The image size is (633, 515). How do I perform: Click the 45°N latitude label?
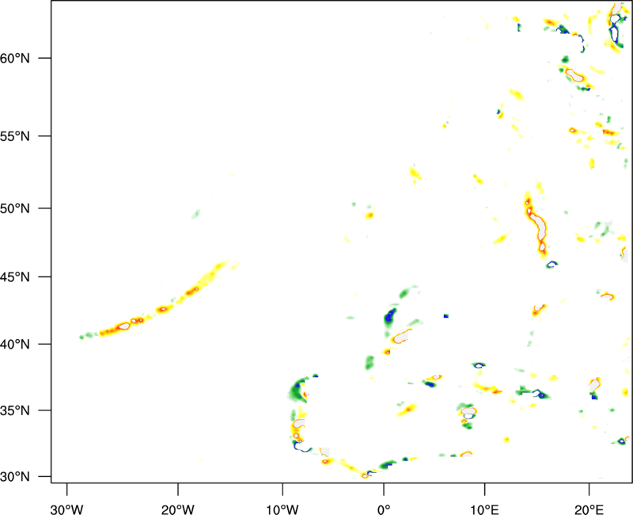[x=15, y=277]
